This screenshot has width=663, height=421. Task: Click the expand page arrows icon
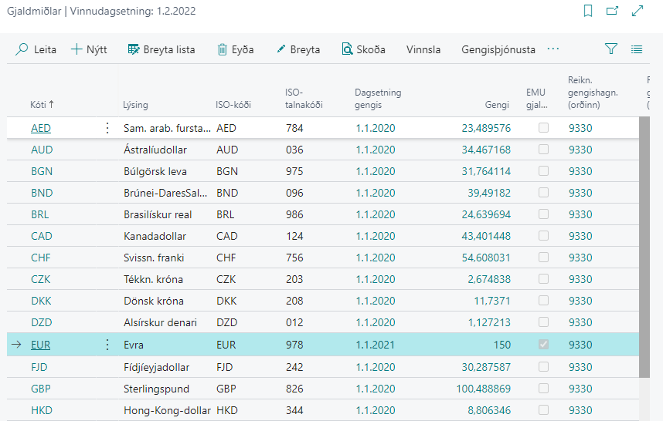pos(637,11)
